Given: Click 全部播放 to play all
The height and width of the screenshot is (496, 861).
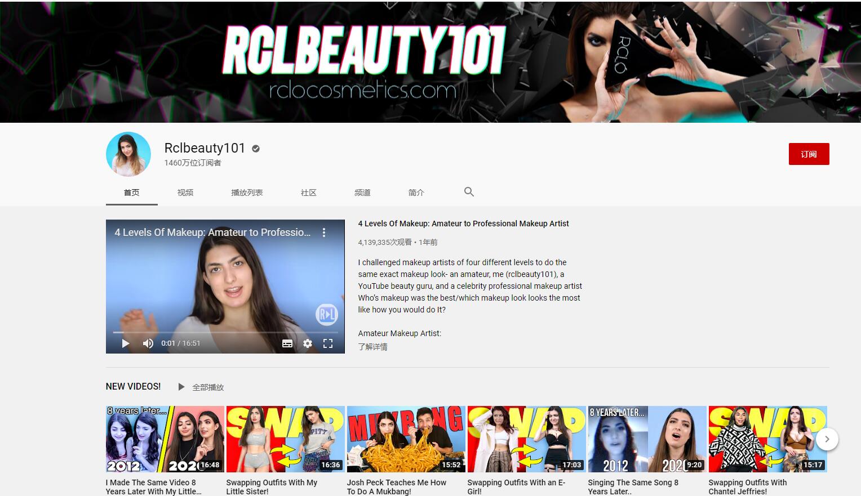Looking at the screenshot, I should click(208, 387).
